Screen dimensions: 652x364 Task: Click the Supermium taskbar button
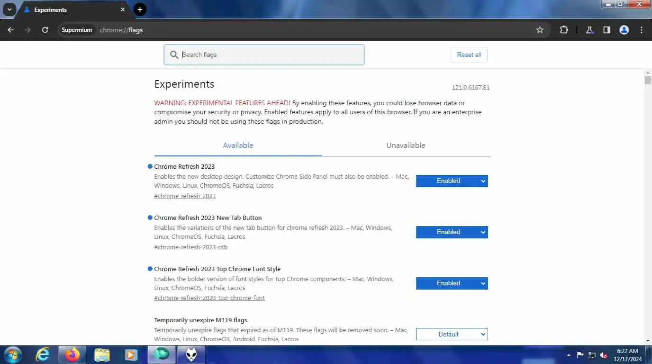pyautogui.click(x=162, y=355)
